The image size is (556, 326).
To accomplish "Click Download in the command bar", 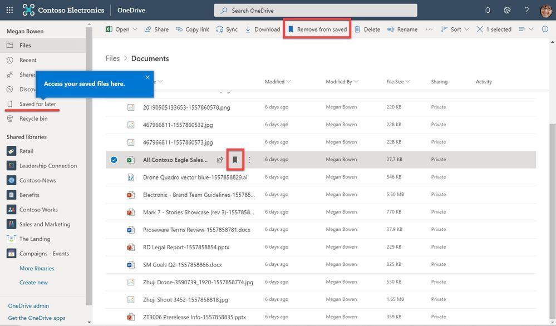I will pyautogui.click(x=263, y=29).
